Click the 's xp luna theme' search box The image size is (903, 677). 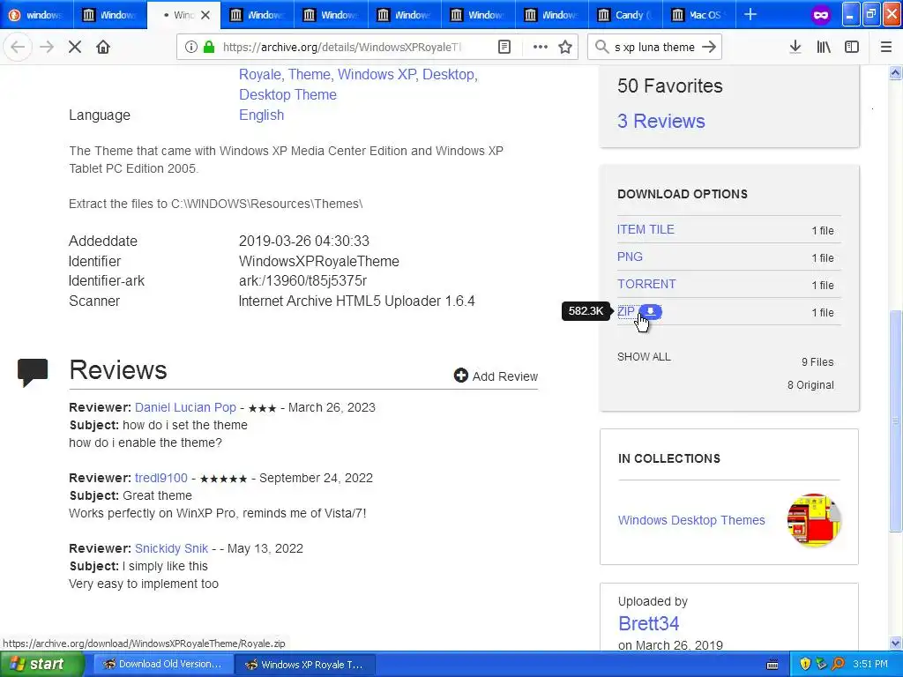[654, 48]
